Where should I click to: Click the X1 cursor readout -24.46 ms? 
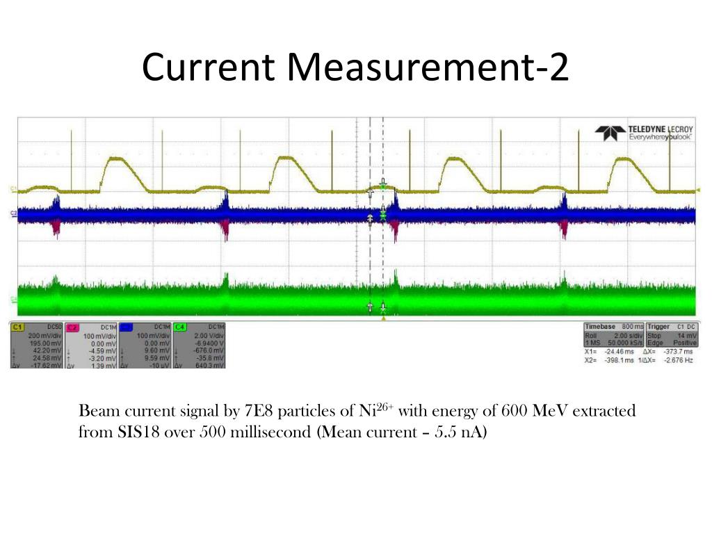point(620,351)
